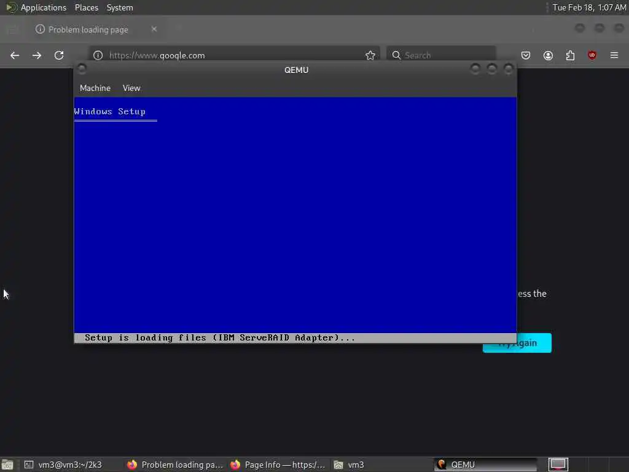
Task: Click the Firefox tab list icon left of tab
Action: tap(12, 29)
